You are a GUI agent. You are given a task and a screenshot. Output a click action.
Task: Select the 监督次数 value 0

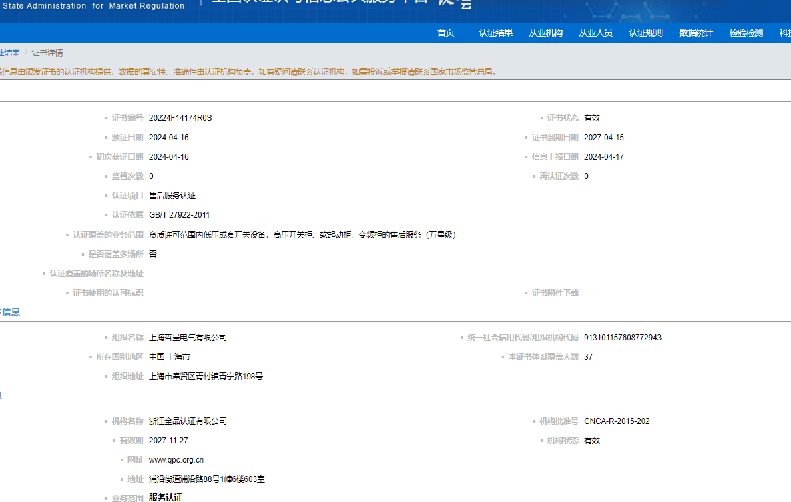point(151,176)
